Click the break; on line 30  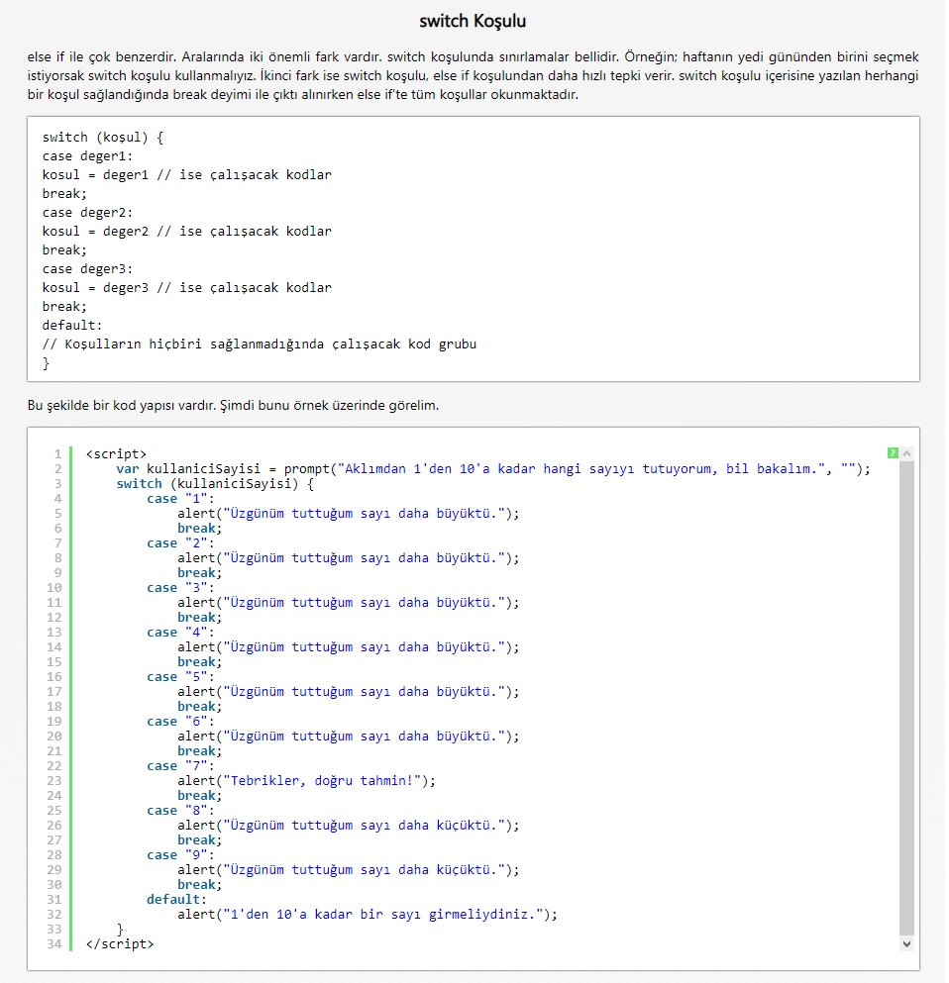[199, 885]
